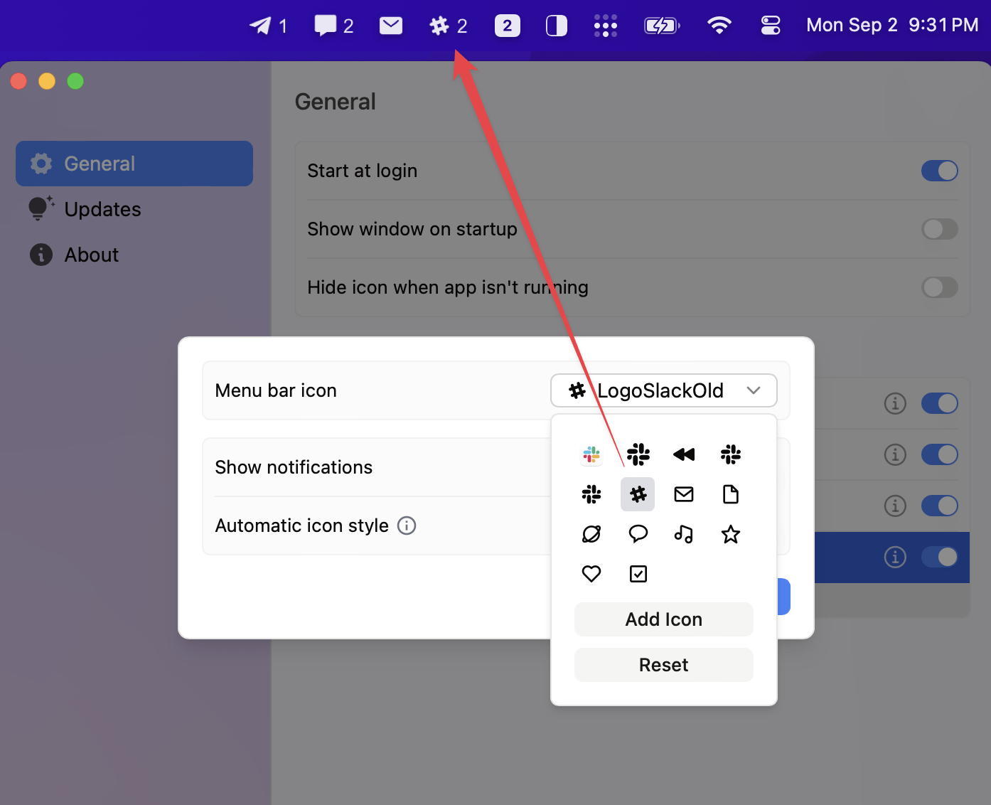Click first info icon in background app list

click(895, 403)
